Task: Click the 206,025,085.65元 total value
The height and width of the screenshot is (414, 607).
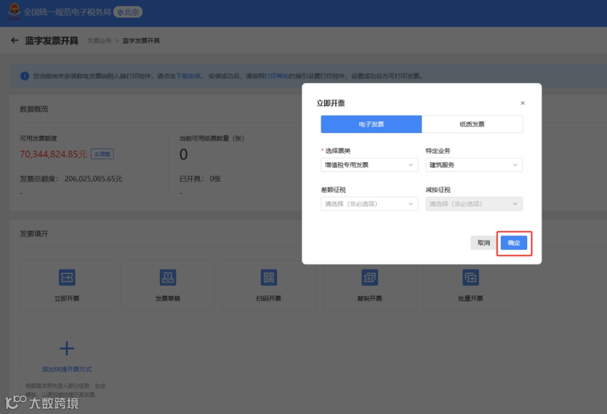Action: click(93, 179)
